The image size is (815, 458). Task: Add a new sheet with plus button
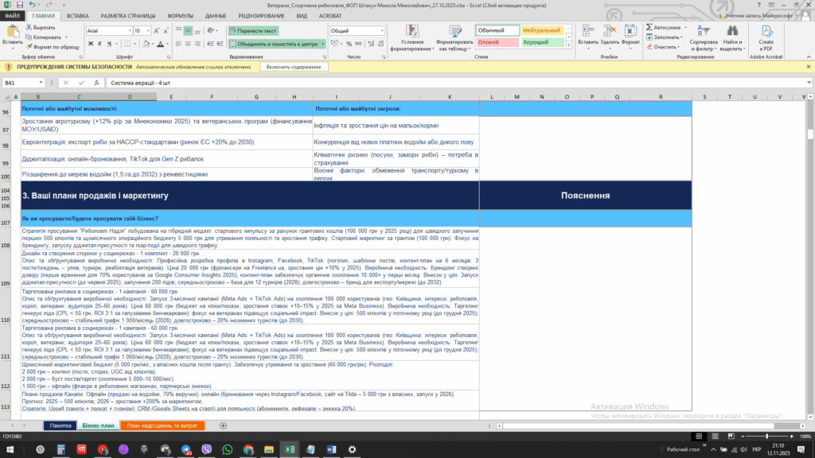(x=224, y=425)
